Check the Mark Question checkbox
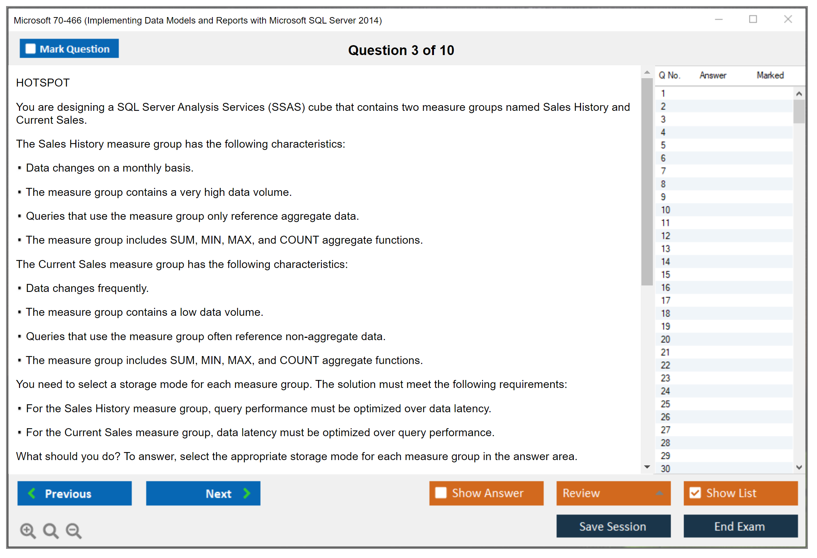 pyautogui.click(x=30, y=49)
